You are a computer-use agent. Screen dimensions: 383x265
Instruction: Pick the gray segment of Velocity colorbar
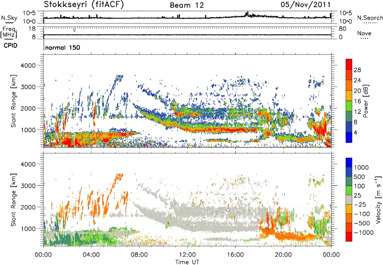349,200
